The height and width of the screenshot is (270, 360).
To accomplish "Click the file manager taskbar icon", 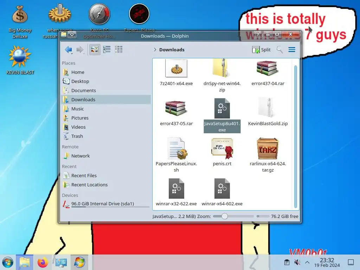I will tap(25, 262).
